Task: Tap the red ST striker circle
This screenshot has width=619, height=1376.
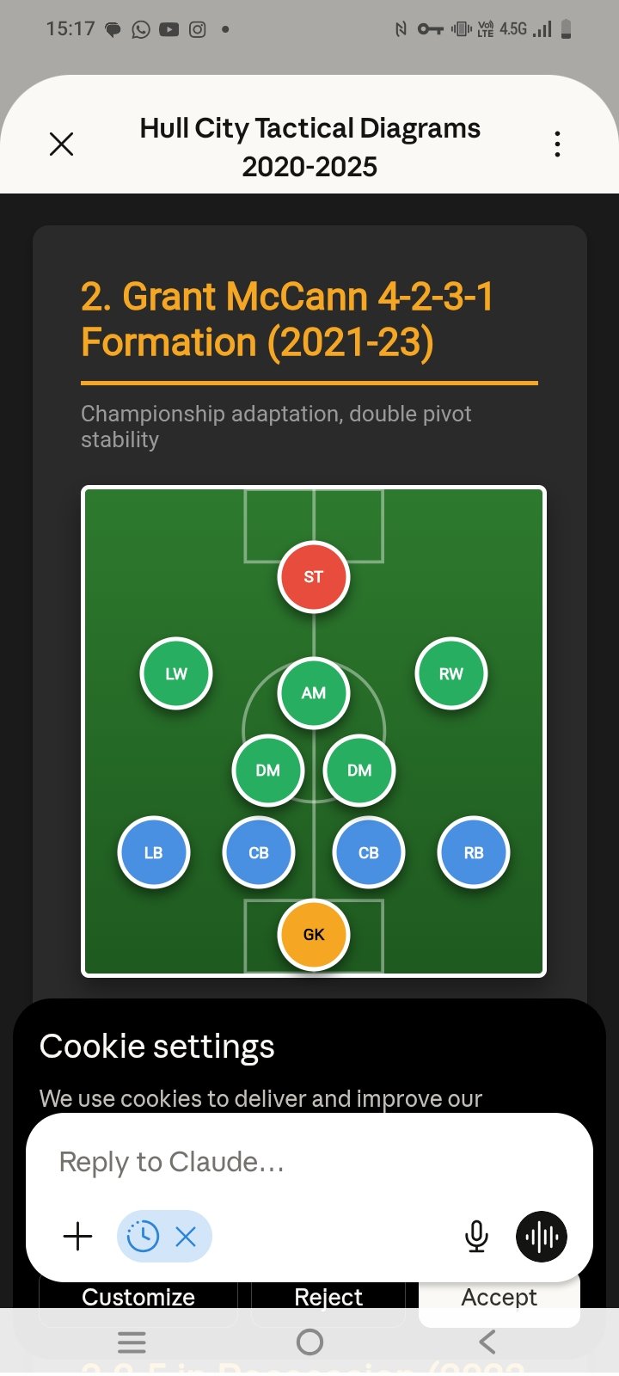Action: (x=314, y=576)
